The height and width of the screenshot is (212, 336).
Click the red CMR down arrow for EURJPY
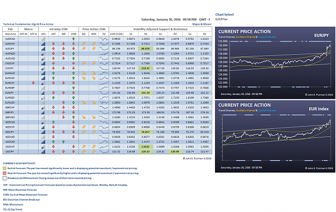click(74, 93)
